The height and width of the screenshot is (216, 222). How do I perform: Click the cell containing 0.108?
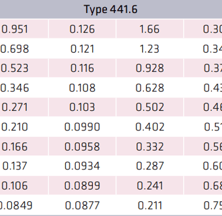click(x=82, y=88)
